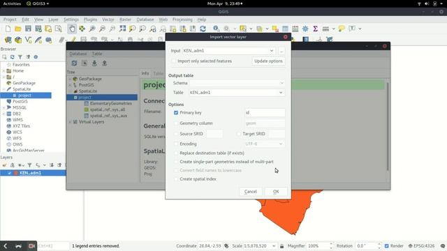Open the Raster menu
Screen dimensions: 447x251
[x=125, y=20]
